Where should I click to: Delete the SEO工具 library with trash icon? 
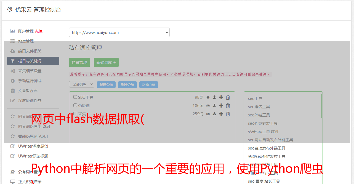tap(228, 97)
